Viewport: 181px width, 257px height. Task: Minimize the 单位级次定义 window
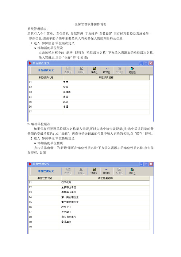point(141,63)
